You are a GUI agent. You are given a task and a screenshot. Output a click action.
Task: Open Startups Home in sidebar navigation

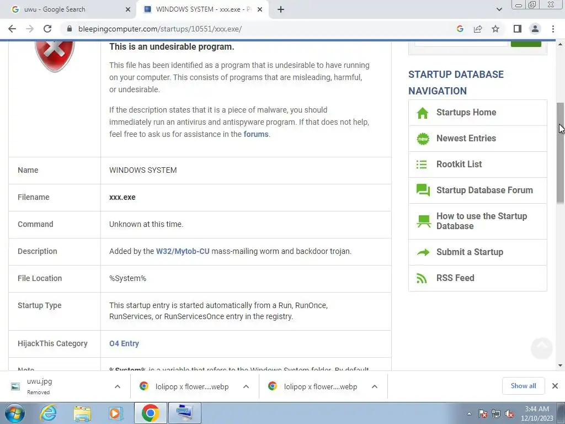(466, 113)
